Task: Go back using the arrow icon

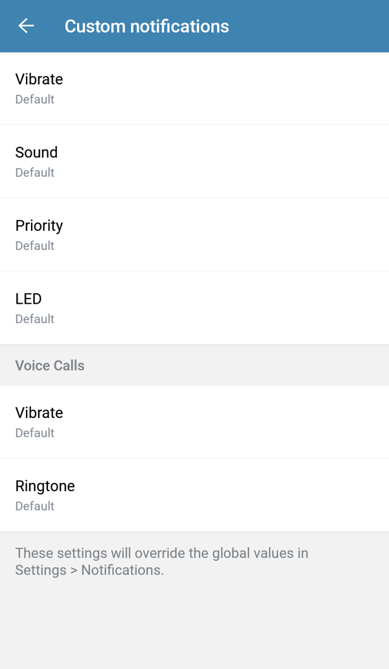Action: 26,26
